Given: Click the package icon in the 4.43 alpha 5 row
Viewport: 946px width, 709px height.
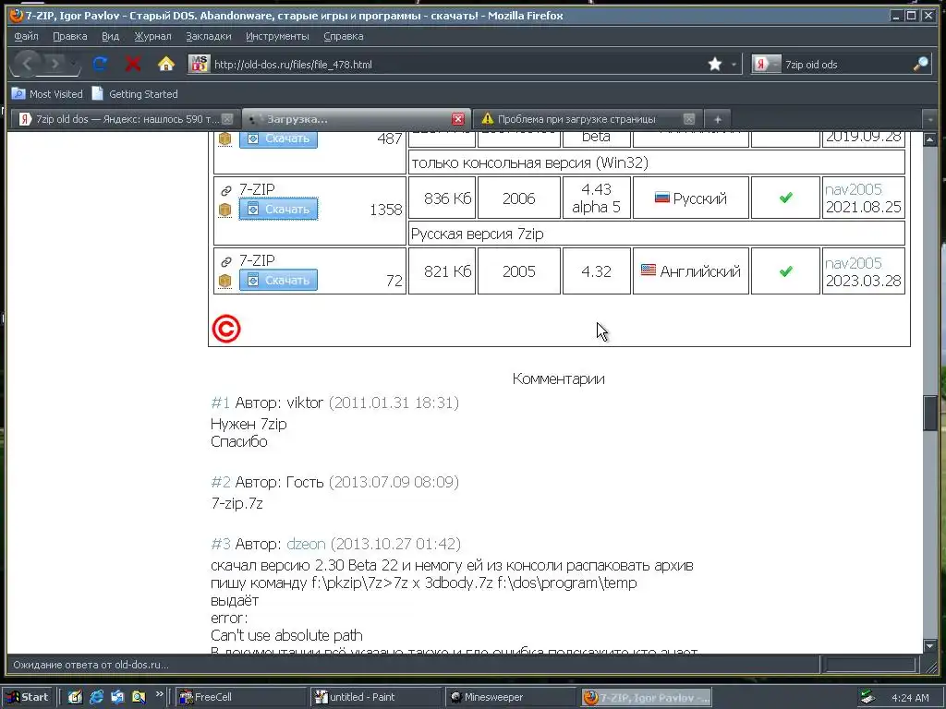Looking at the screenshot, I should pos(225,210).
